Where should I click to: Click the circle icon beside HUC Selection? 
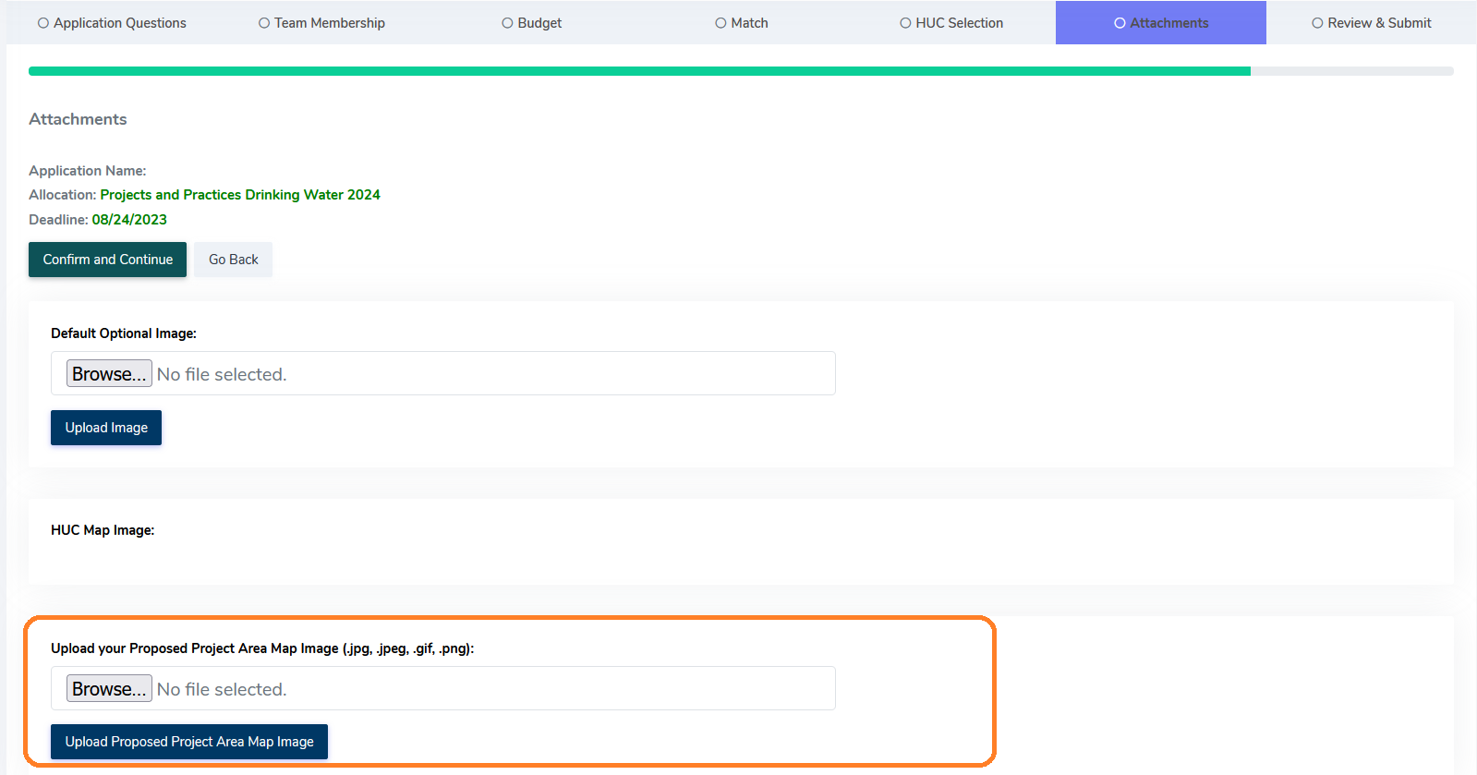click(x=905, y=23)
